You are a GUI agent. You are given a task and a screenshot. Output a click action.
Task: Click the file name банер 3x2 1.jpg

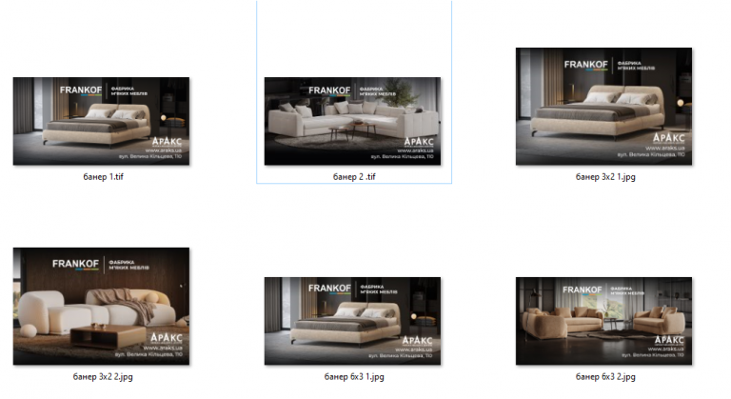pos(605,177)
